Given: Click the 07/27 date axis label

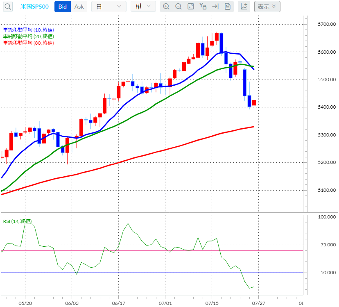Looking at the screenshot, I should point(259,303).
